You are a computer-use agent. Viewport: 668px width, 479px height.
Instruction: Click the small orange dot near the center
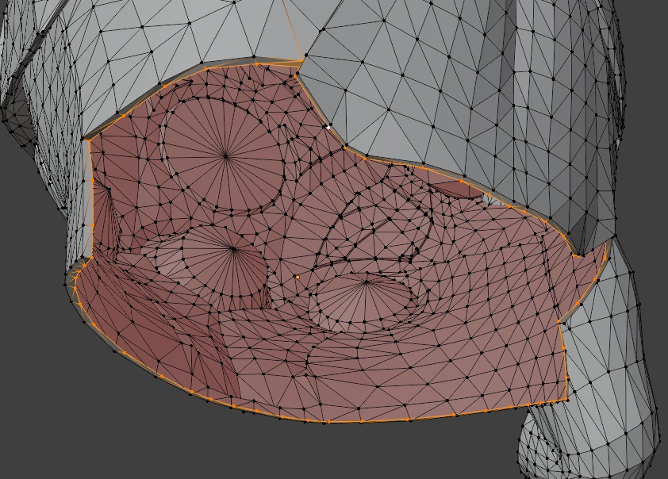pos(298,277)
